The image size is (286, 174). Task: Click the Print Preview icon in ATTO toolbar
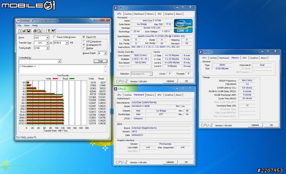point(39,31)
